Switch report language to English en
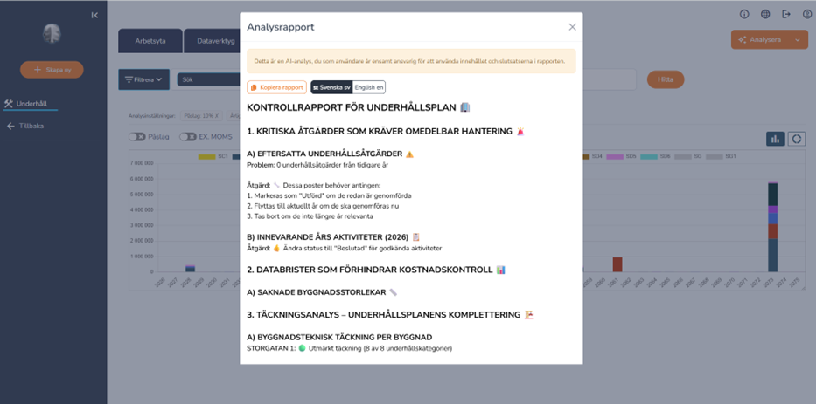This screenshot has height=404, width=816. point(369,87)
